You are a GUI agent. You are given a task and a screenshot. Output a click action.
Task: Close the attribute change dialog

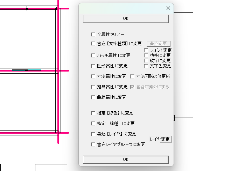168,8
